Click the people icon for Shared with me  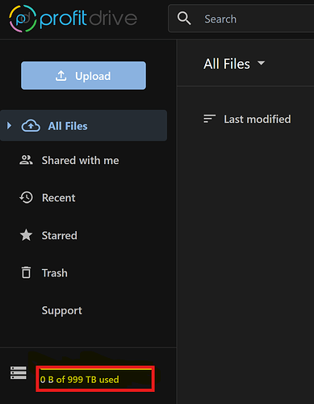point(26,160)
